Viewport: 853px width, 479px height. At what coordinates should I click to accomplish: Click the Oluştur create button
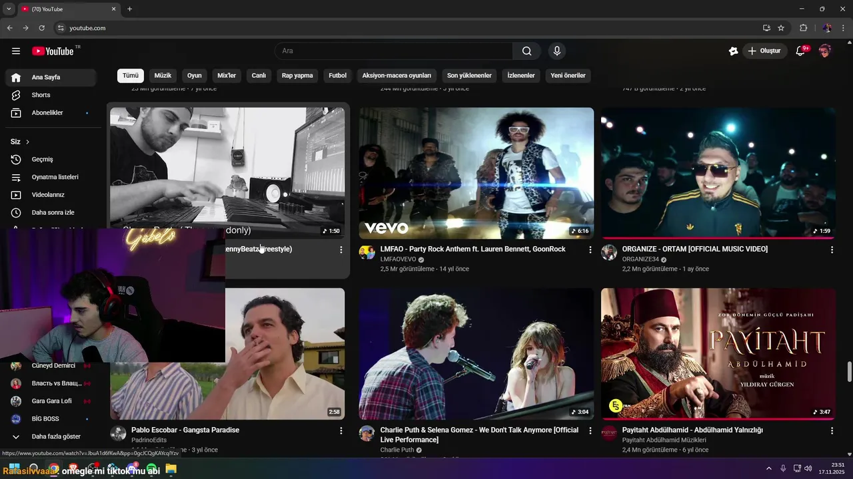764,51
